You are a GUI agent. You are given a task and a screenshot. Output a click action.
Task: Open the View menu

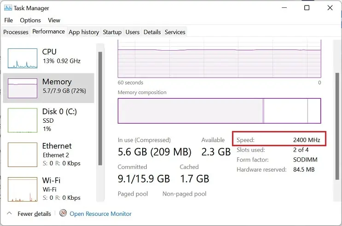[x=54, y=20]
